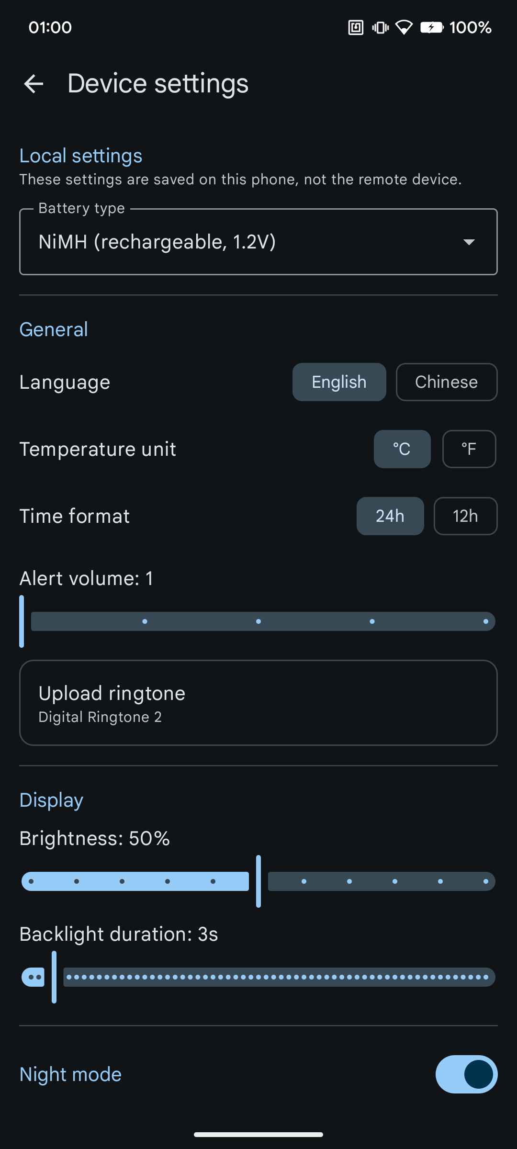Tap the battery charging icon

coord(432,27)
